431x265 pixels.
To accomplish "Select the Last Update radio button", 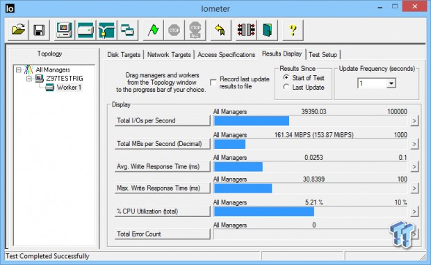I will tap(286, 87).
